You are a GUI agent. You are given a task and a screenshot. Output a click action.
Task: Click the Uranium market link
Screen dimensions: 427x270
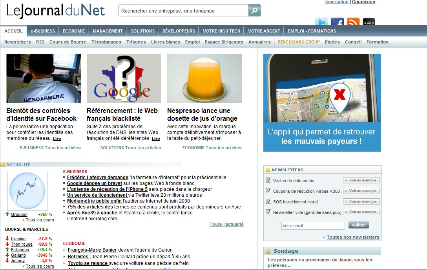tap(19, 239)
